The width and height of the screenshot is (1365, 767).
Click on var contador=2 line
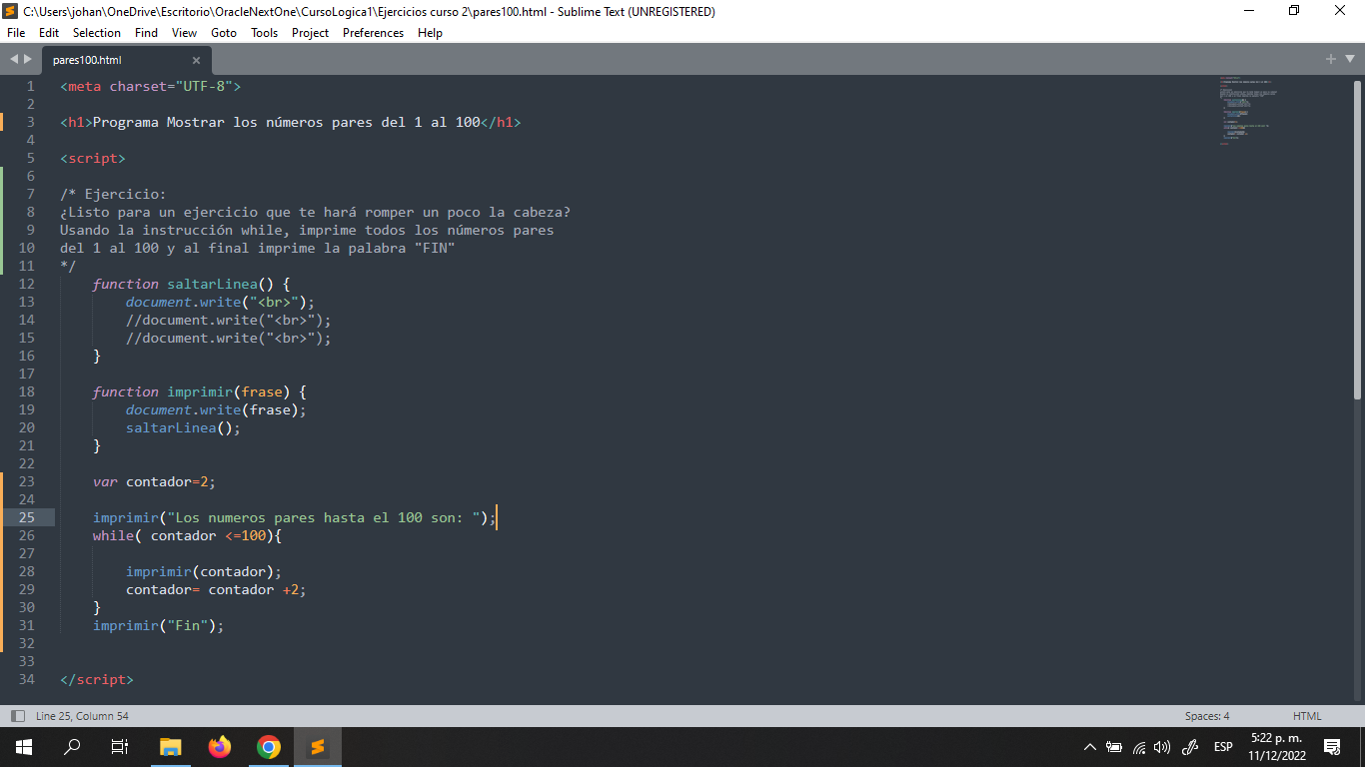pos(154,481)
